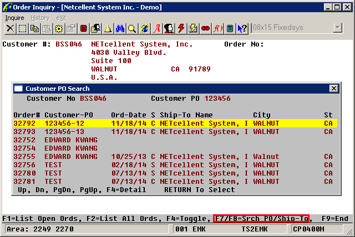
Task: Select order 32754 EDWARD KWANG row
Action: click(x=175, y=148)
